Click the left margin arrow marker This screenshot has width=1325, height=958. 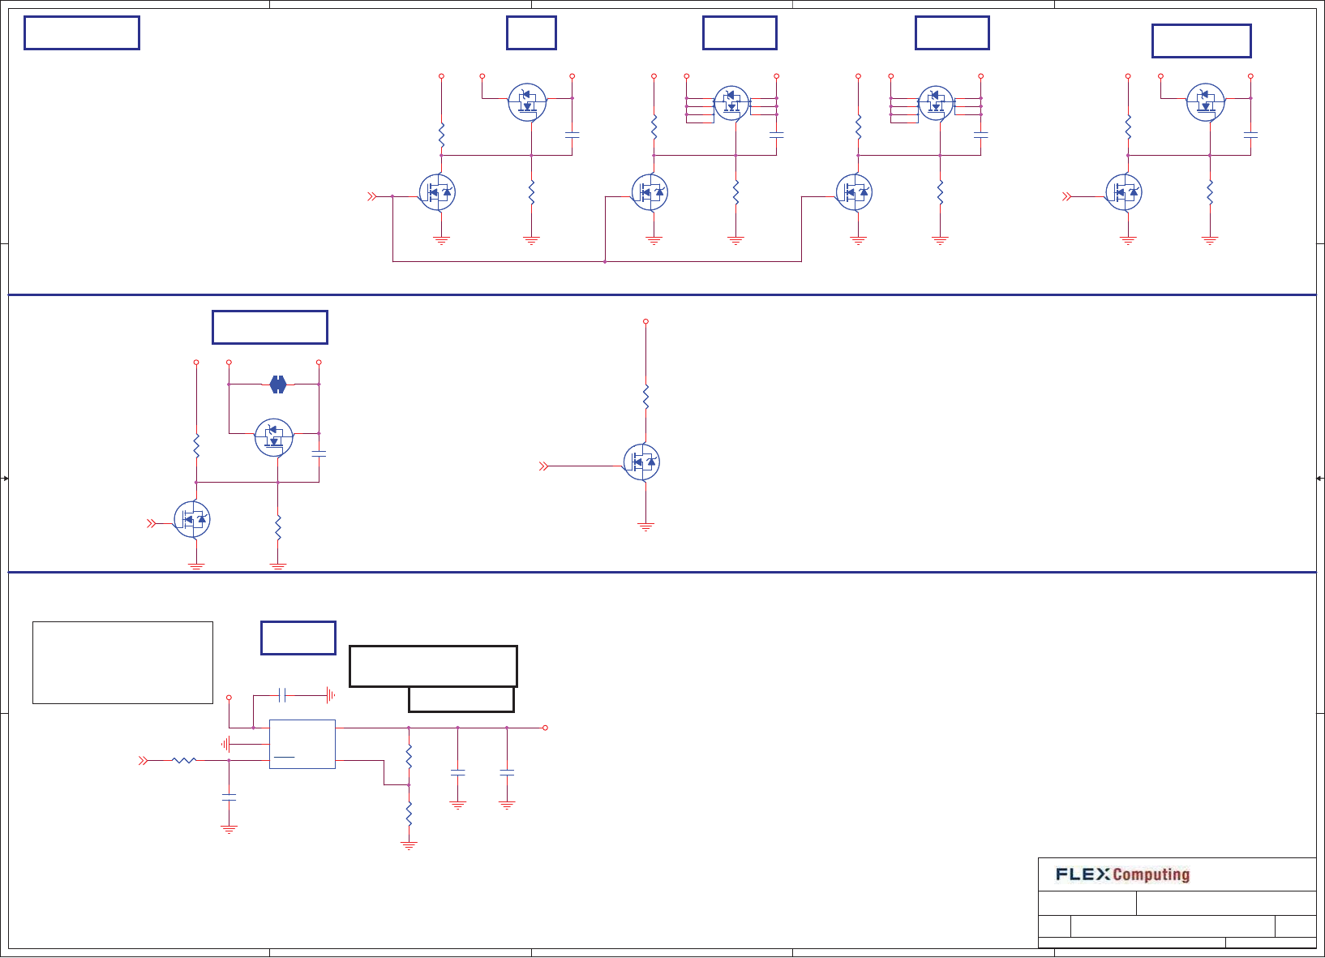pyautogui.click(x=5, y=479)
